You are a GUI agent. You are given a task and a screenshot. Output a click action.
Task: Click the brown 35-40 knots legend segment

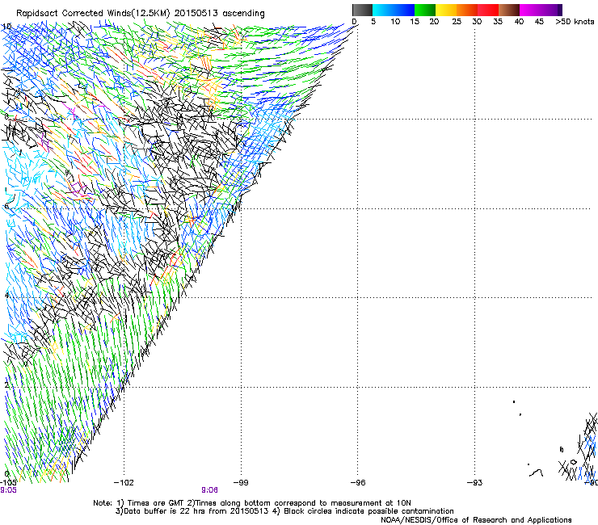pyautogui.click(x=509, y=10)
